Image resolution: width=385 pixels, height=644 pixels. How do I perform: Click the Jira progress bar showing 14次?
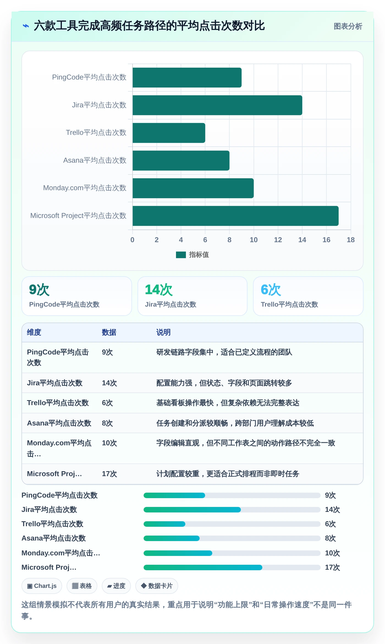click(232, 510)
